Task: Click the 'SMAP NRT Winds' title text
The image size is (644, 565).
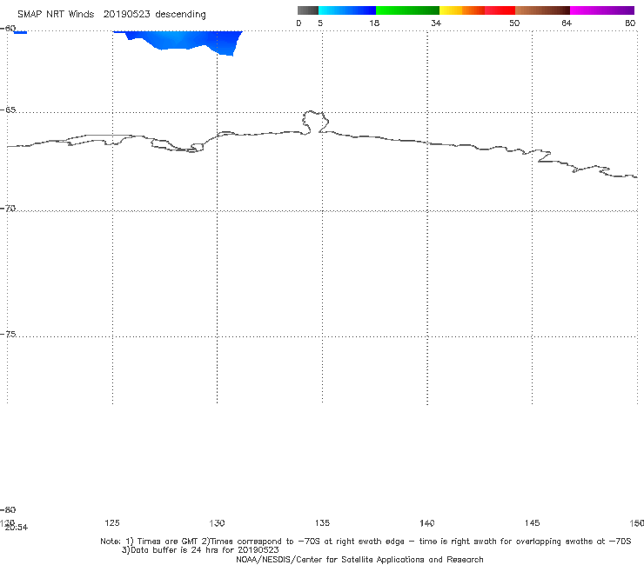Action: click(x=56, y=14)
